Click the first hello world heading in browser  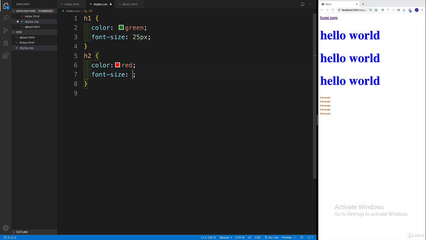point(350,35)
